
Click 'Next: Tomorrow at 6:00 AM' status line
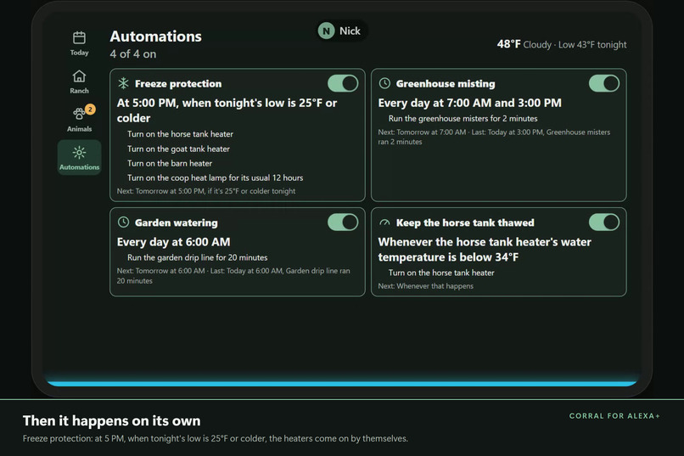click(x=233, y=276)
